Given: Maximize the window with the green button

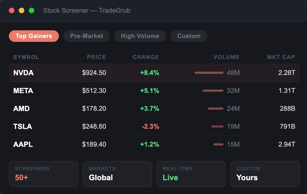Looking at the screenshot, I should point(32,10).
